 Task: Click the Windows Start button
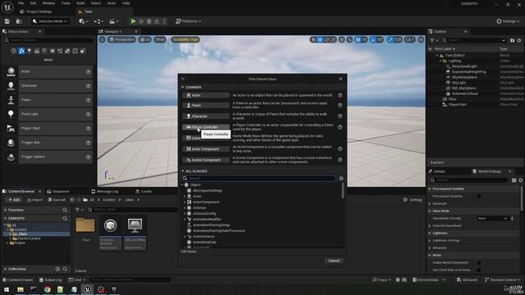coord(7,289)
